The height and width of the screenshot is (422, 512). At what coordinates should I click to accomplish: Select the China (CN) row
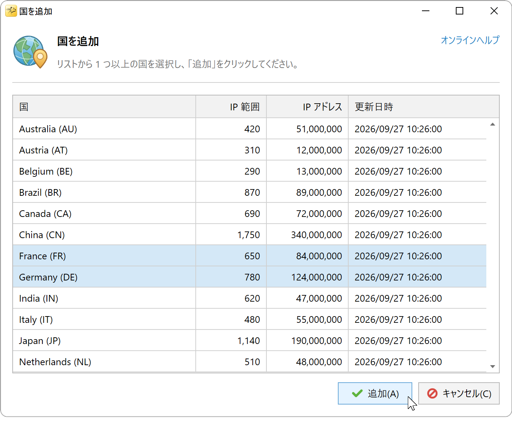(x=250, y=235)
